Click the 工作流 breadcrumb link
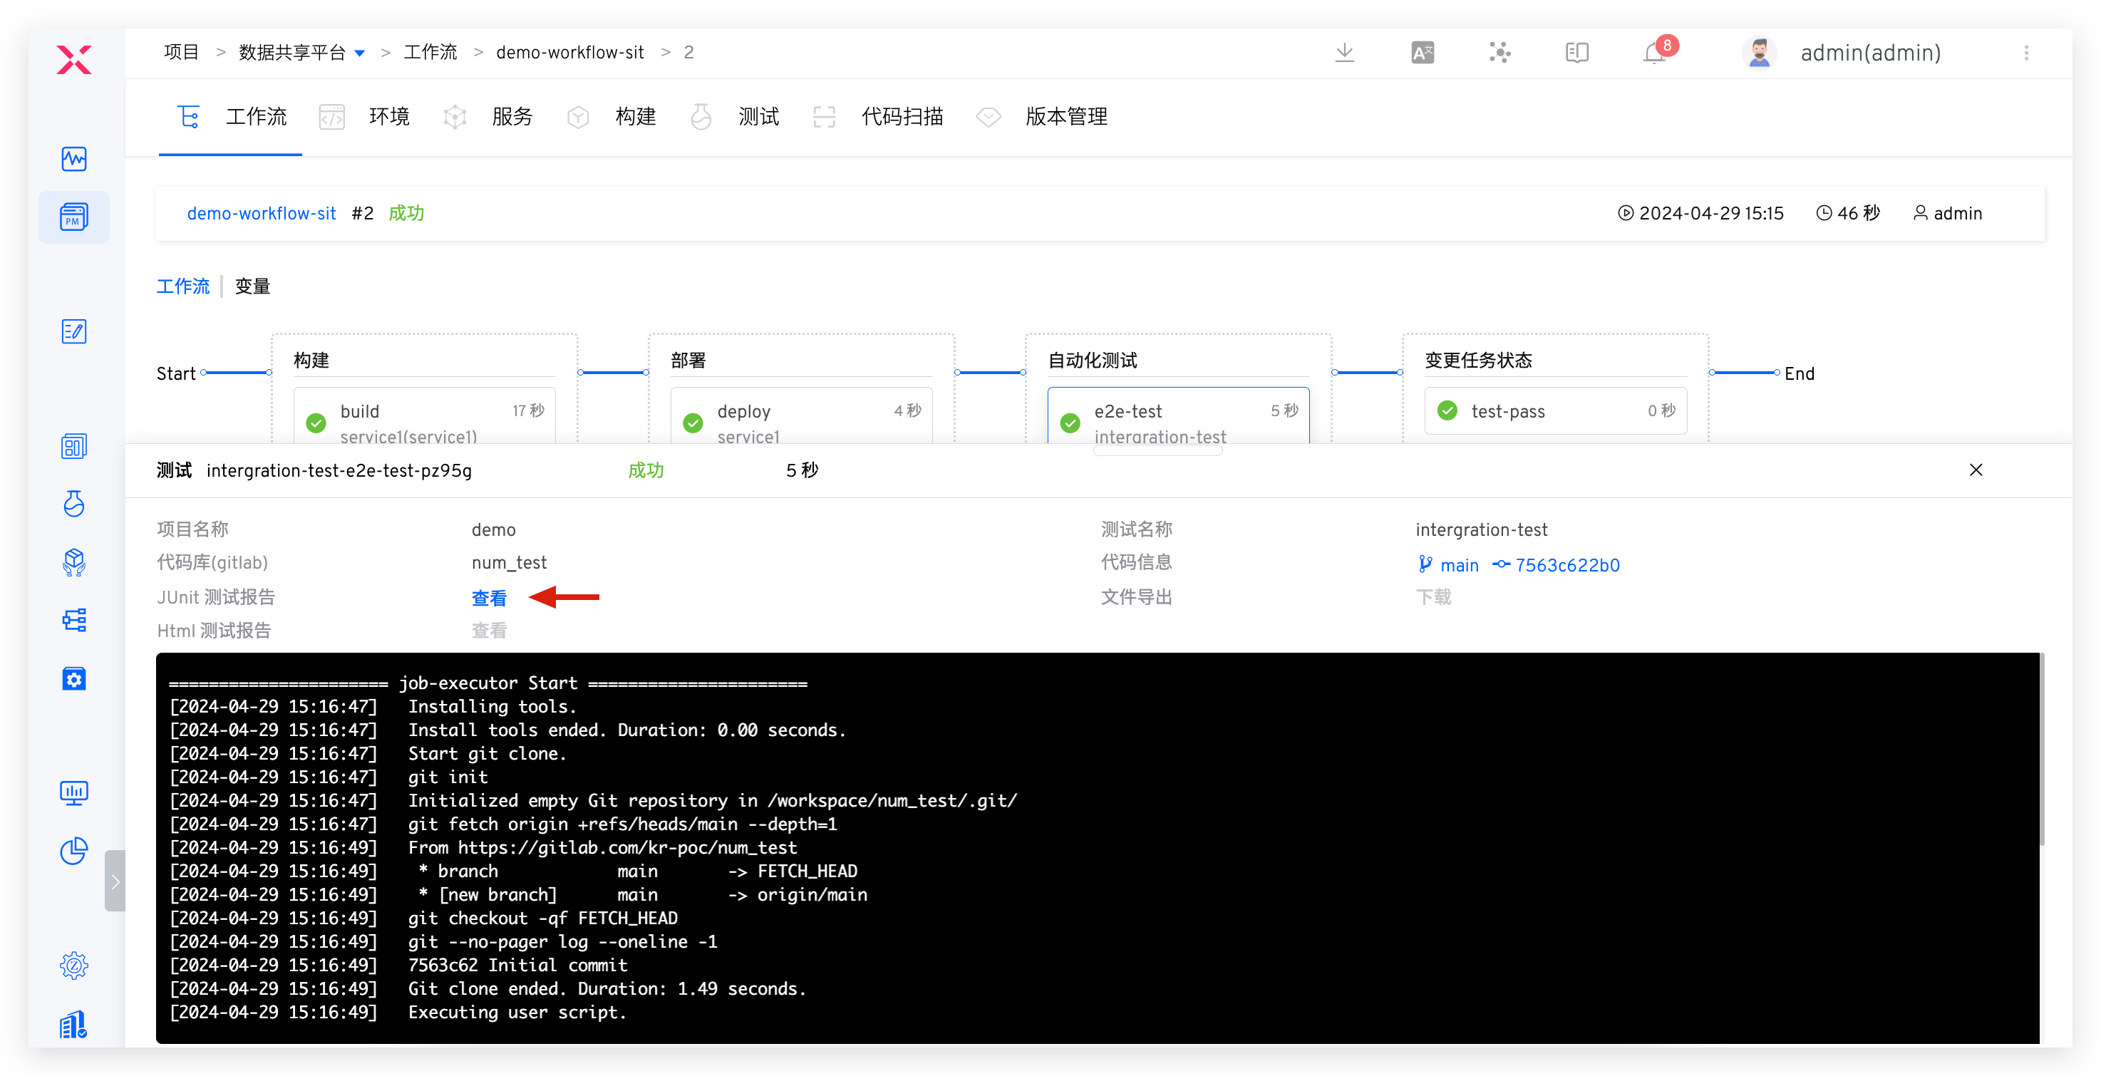This screenshot has height=1076, width=2101. tap(430, 52)
